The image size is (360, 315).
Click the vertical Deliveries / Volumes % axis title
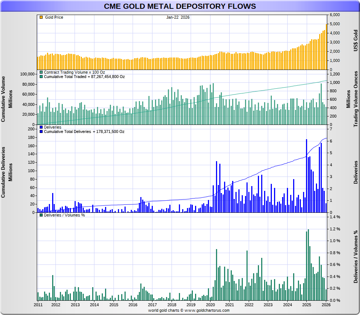click(x=356, y=257)
